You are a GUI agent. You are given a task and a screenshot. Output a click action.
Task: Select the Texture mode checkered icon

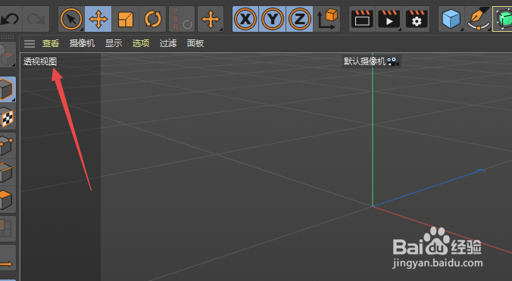coord(7,117)
